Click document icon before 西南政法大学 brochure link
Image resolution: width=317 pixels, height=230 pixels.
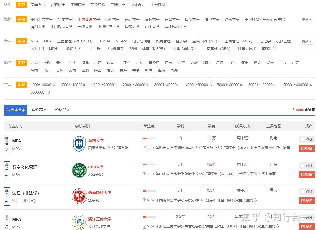[145, 200]
